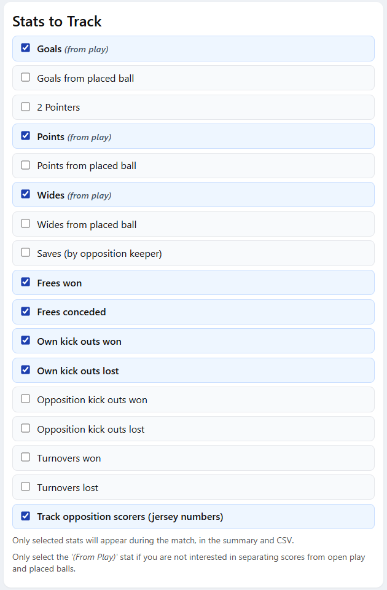
Task: Enable Turnovers lost tracking
Action: [x=25, y=487]
